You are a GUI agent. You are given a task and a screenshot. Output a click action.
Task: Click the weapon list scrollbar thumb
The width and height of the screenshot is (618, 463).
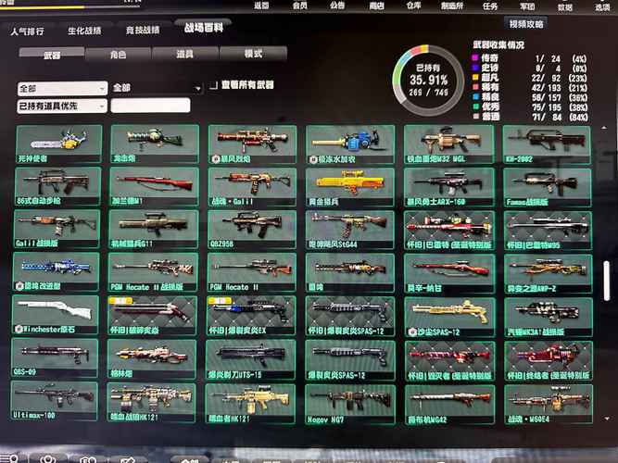pos(607,281)
